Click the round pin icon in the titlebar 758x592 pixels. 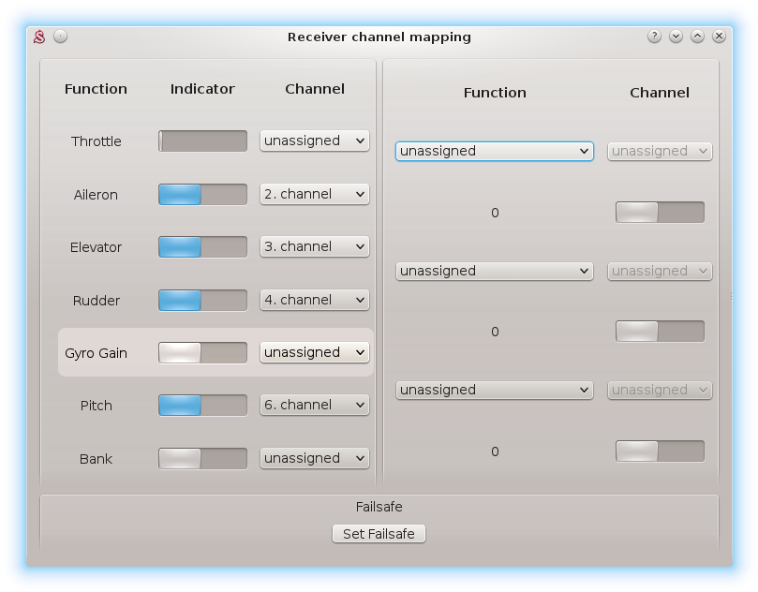tap(60, 36)
